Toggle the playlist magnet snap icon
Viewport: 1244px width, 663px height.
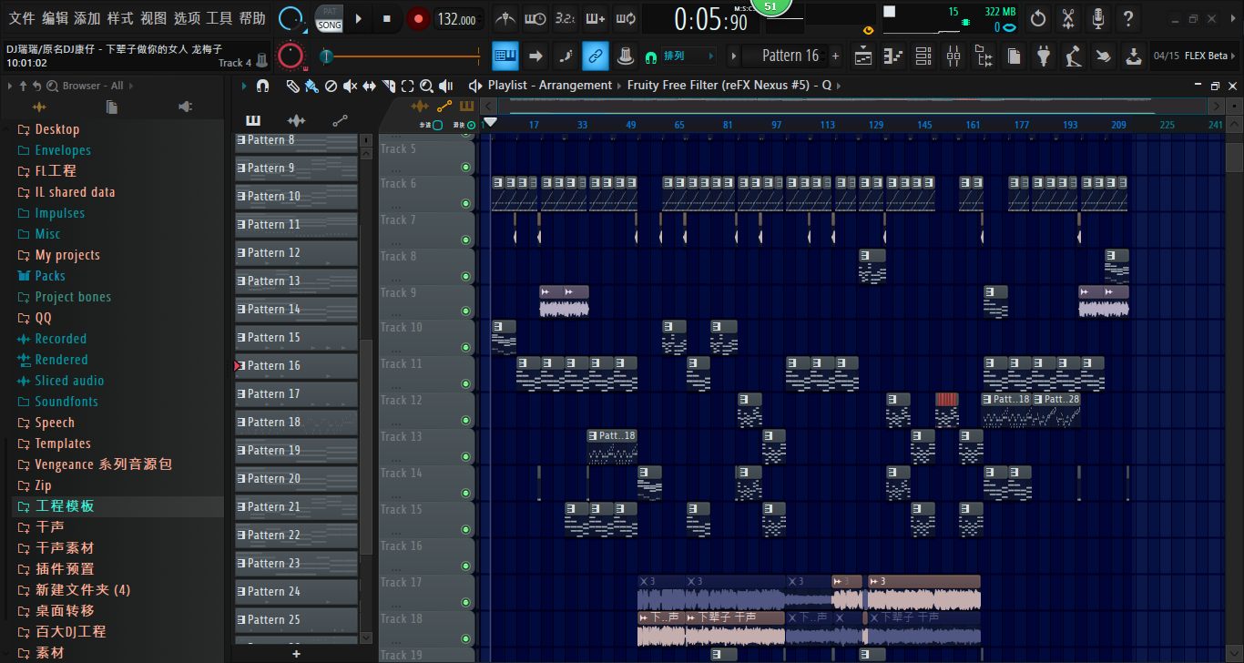click(x=263, y=86)
